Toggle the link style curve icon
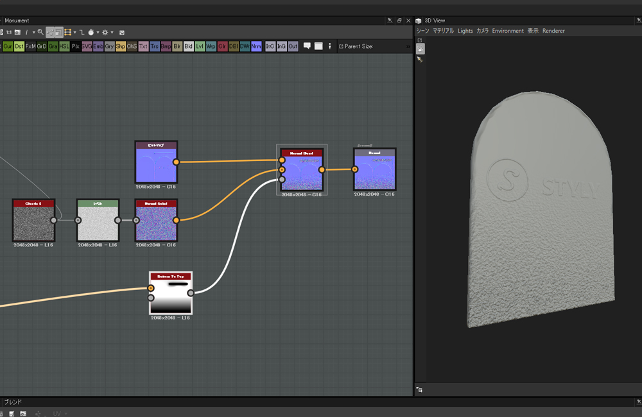The height and width of the screenshot is (417, 642). [82, 32]
